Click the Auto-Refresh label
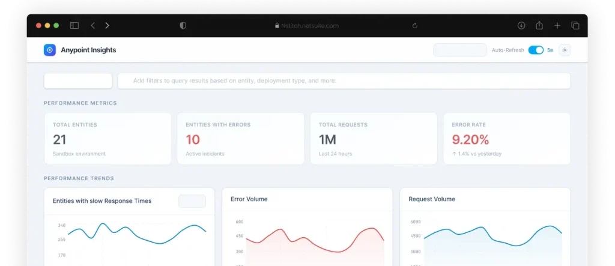This screenshot has width=615, height=266. pos(508,50)
